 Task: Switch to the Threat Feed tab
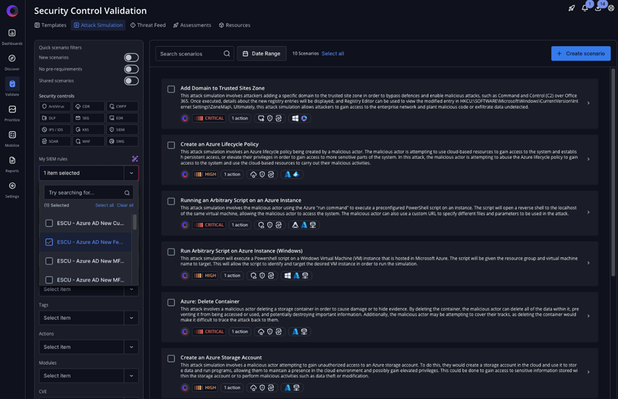148,25
